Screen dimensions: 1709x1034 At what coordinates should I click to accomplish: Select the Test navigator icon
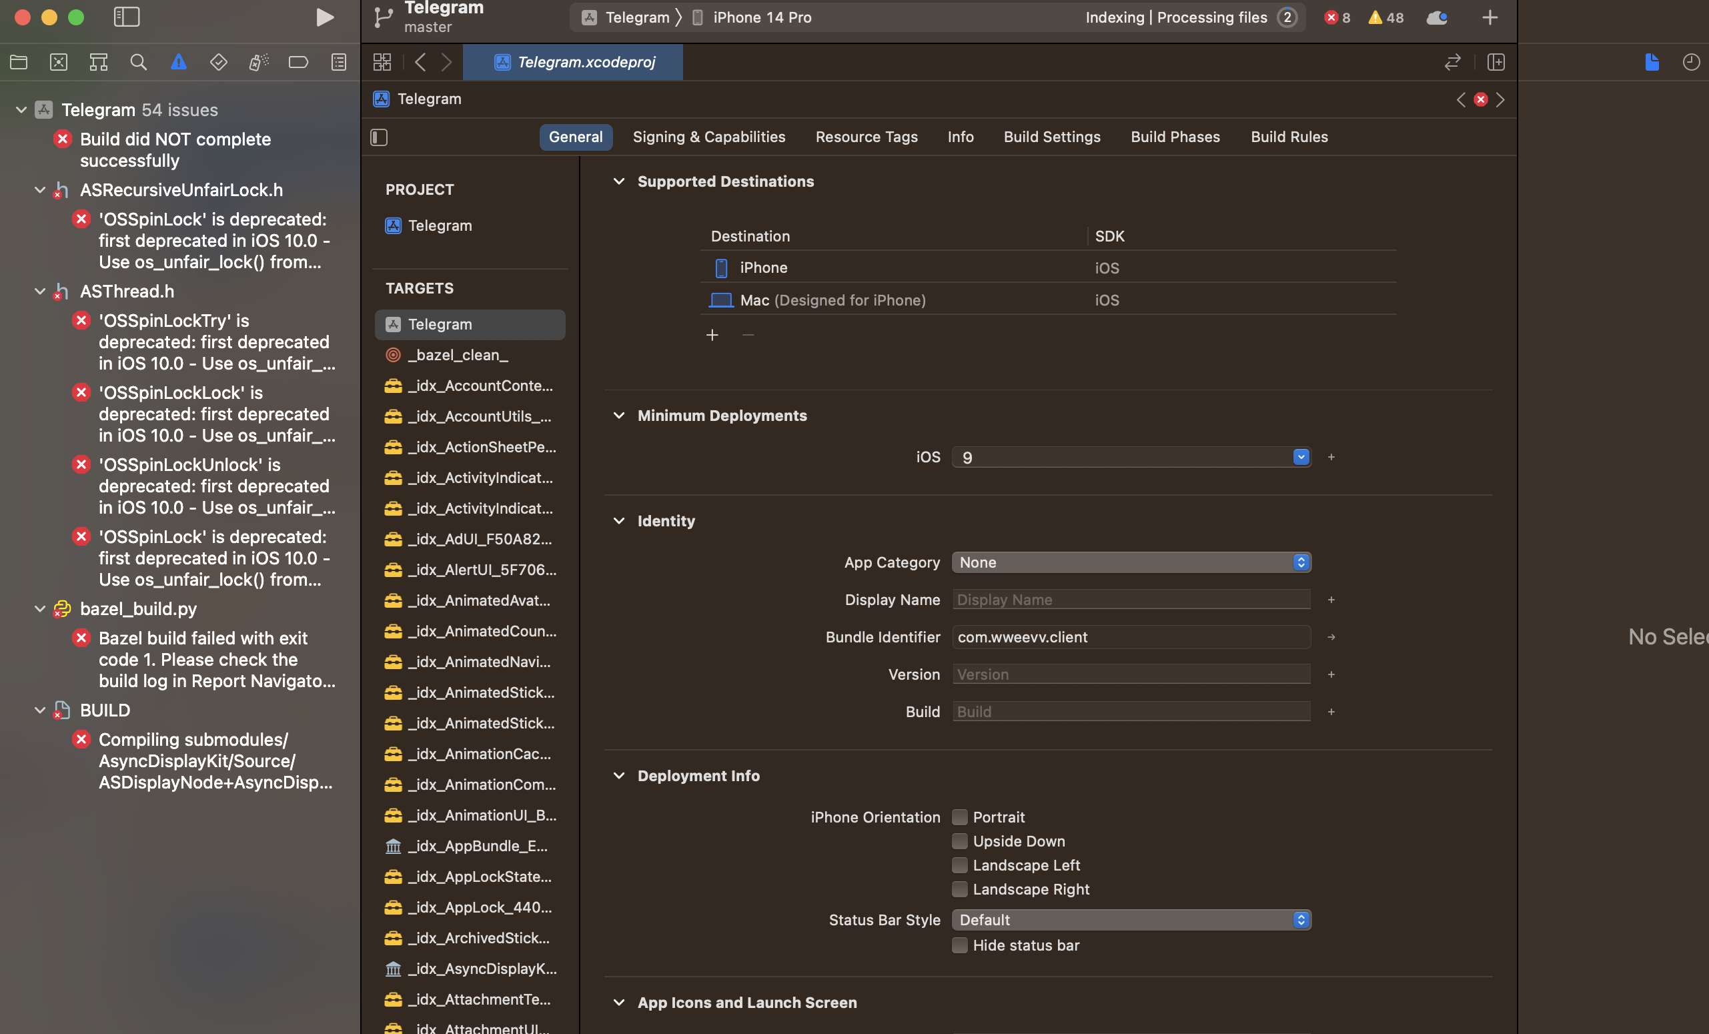(x=219, y=62)
